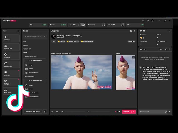178x133 pixels.
Task: Click Add scene (4/30) button
Action: pos(33,112)
